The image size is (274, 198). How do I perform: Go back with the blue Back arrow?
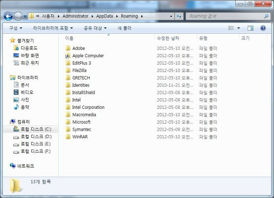coord(8,16)
